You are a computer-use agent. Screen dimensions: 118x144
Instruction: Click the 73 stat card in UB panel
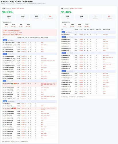coord(95,17)
